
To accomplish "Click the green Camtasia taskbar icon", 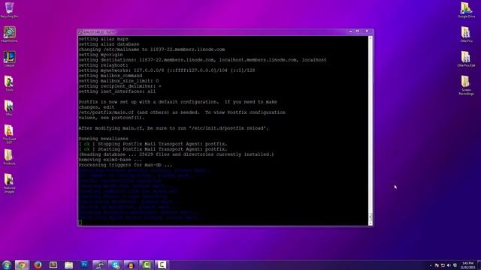I will pos(147,265).
